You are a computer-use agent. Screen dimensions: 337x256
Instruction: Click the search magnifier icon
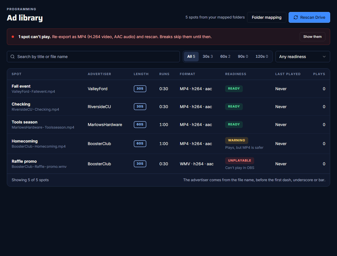pyautogui.click(x=13, y=57)
